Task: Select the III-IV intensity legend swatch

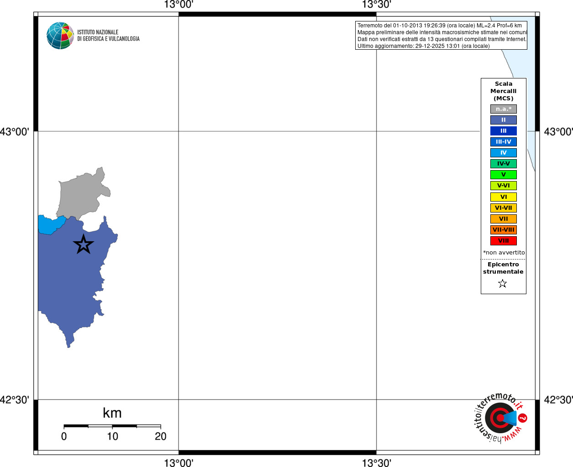Action: (504, 142)
